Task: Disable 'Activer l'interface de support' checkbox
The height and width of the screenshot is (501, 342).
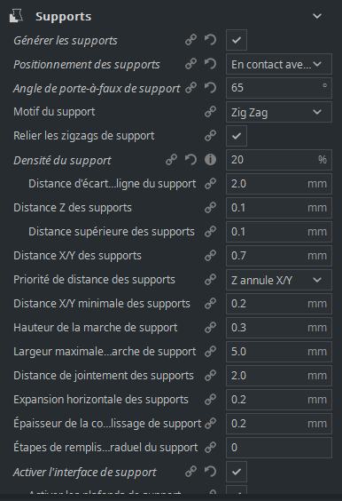Action: tap(237, 472)
